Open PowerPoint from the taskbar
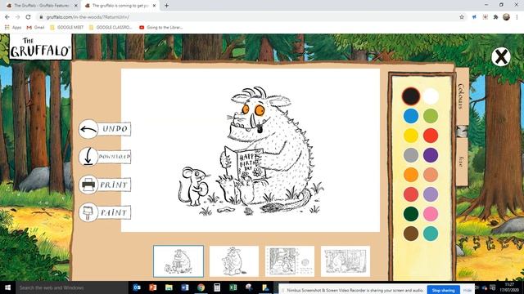524x294 pixels. pyautogui.click(x=153, y=287)
